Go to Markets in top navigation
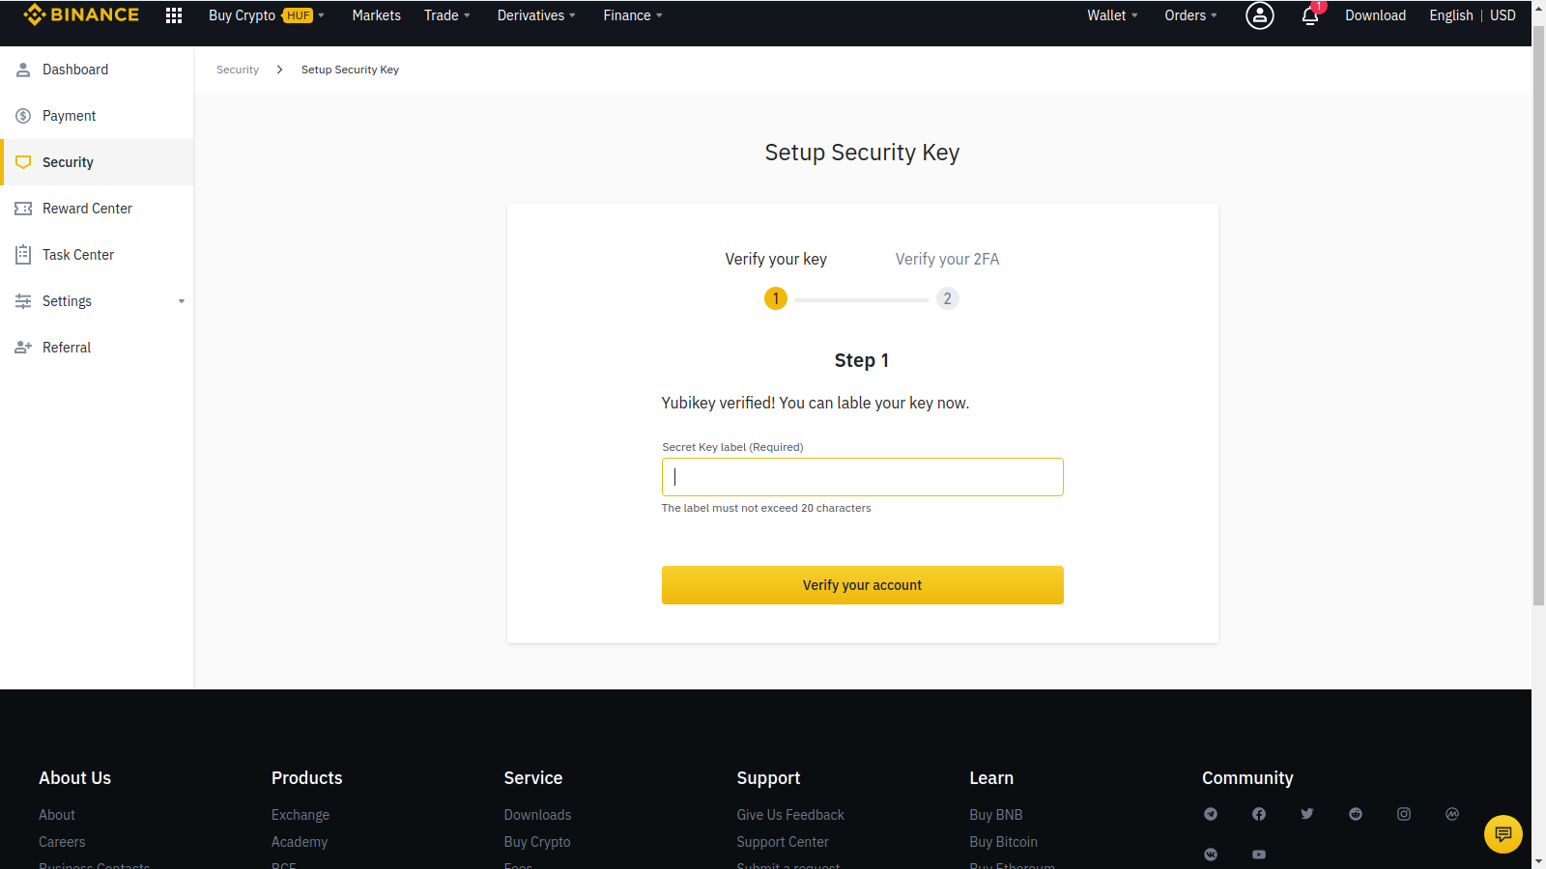 coord(376,15)
